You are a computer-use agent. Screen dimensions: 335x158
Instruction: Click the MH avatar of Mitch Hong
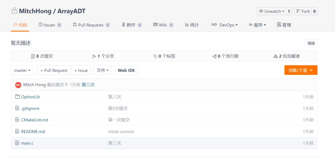[18, 85]
